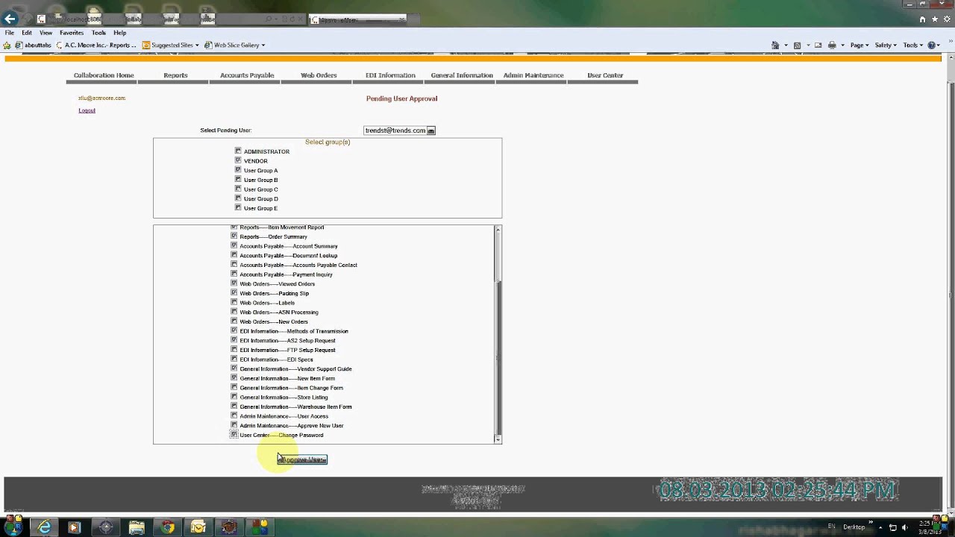Click the Approve User button
The height and width of the screenshot is (537, 955).
(x=302, y=459)
